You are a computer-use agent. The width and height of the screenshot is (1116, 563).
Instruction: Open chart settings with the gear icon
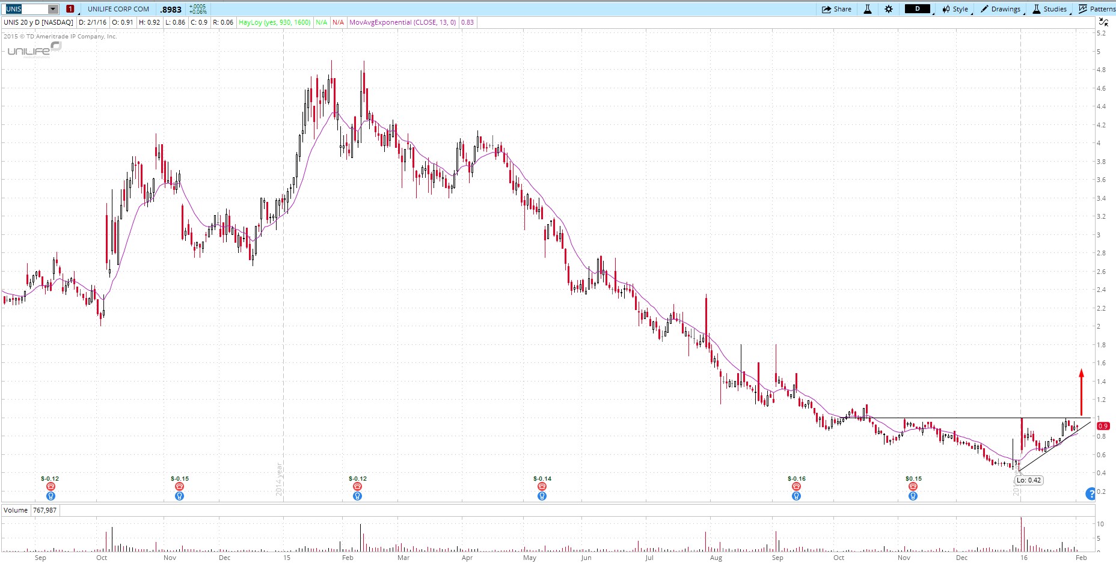coord(889,9)
